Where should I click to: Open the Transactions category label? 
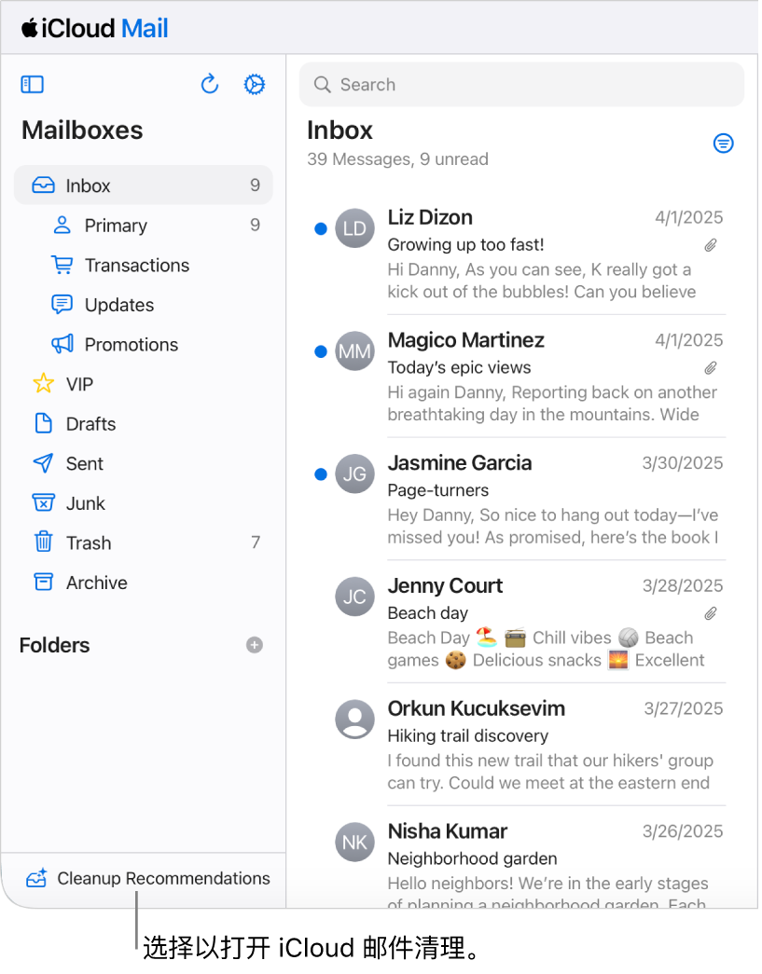(x=137, y=266)
